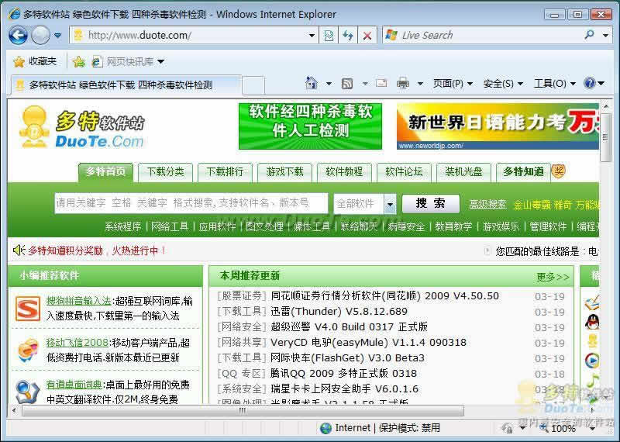Viewport: 620px width, 442px height.
Task: Click the Home page icon
Action: (312, 83)
